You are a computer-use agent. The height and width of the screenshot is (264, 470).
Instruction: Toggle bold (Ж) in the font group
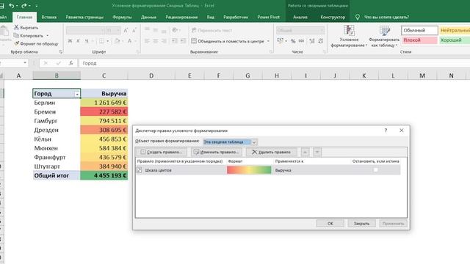70,41
